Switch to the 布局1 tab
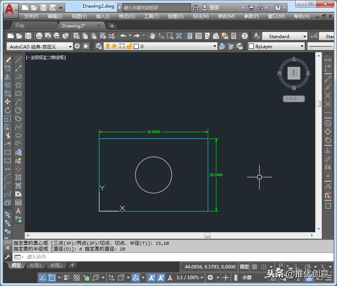The image size is (337, 286). [x=35, y=265]
